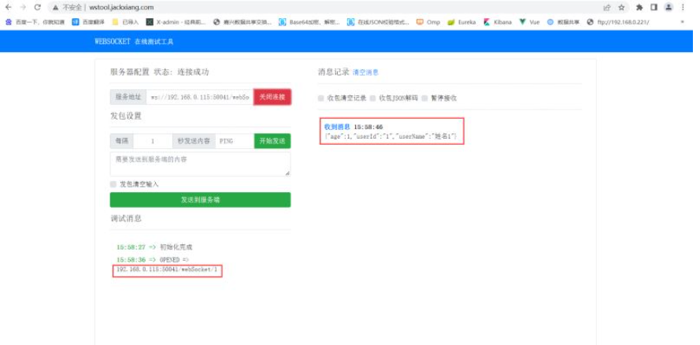Go back with the browser back arrow

8,7
